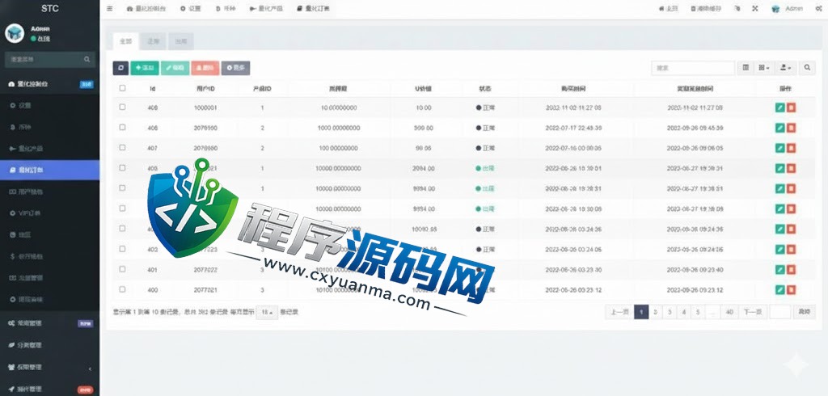
Task: Open the gears settings icon at top right
Action: [x=818, y=8]
